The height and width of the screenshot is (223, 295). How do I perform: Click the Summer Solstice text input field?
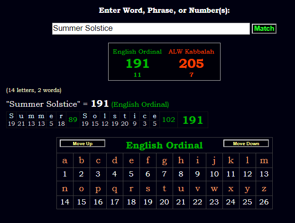click(151, 28)
